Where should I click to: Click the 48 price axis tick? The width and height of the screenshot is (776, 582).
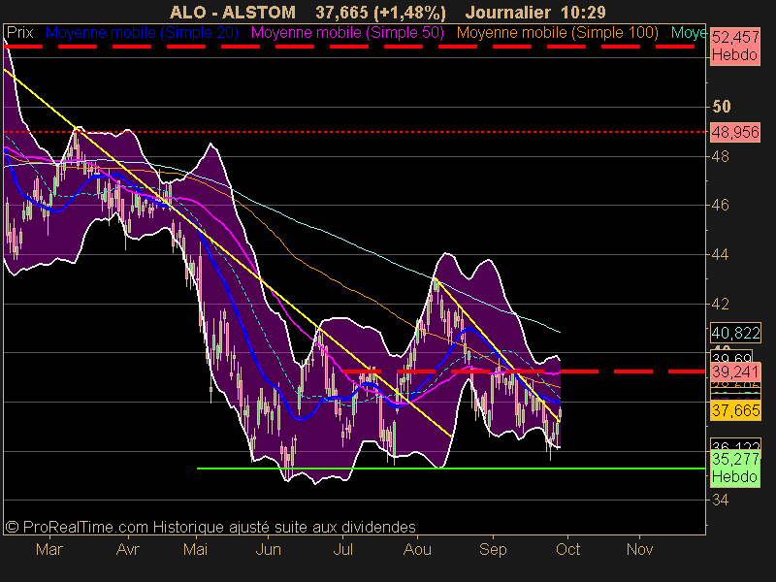(x=720, y=156)
